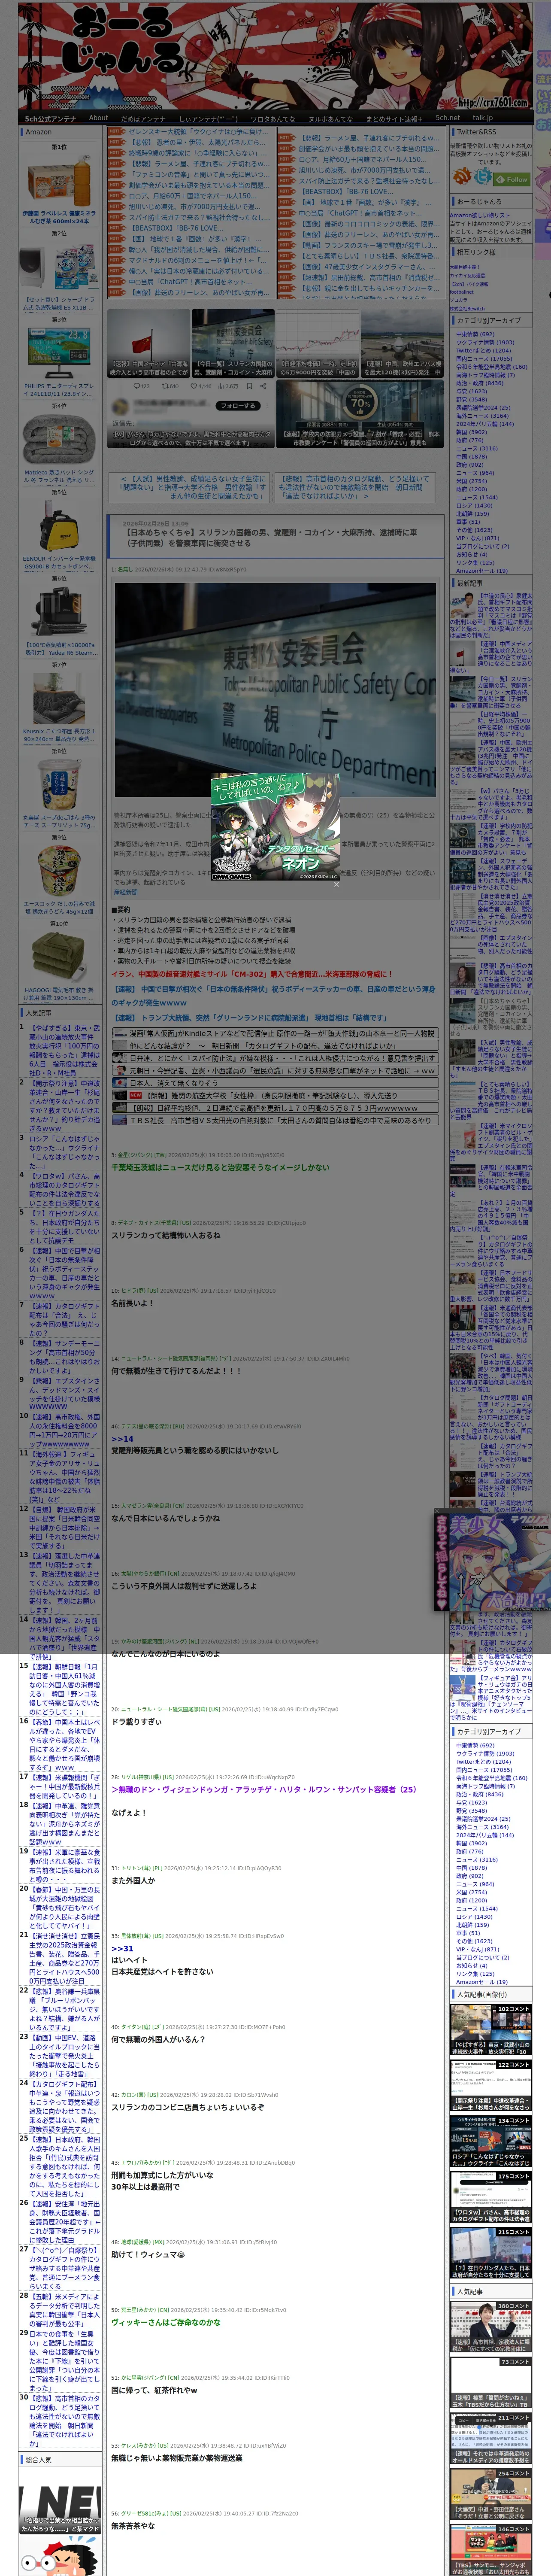Image resolution: width=551 pixels, height=2576 pixels.
Task: Go to だめぽアンテナ in the nav bar
Action: point(143,118)
